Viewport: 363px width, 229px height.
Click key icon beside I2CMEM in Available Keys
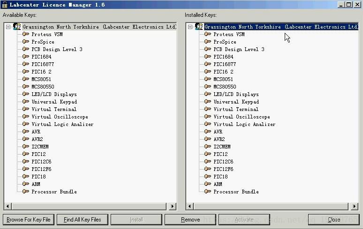click(26, 147)
